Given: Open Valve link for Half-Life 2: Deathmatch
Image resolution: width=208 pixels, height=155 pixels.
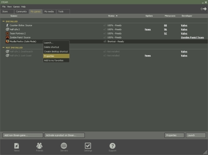Looking at the screenshot, I should point(184,51).
